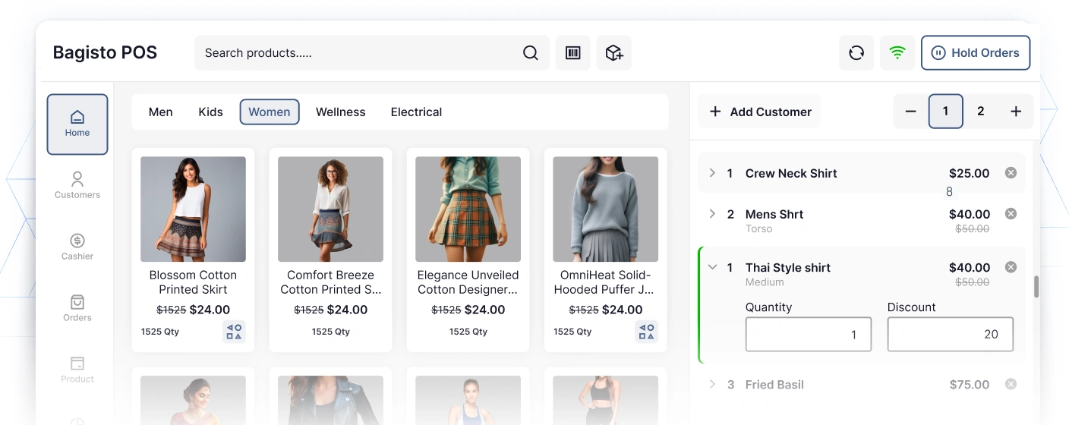
Task: Switch to the Wellness category
Action: pos(340,112)
